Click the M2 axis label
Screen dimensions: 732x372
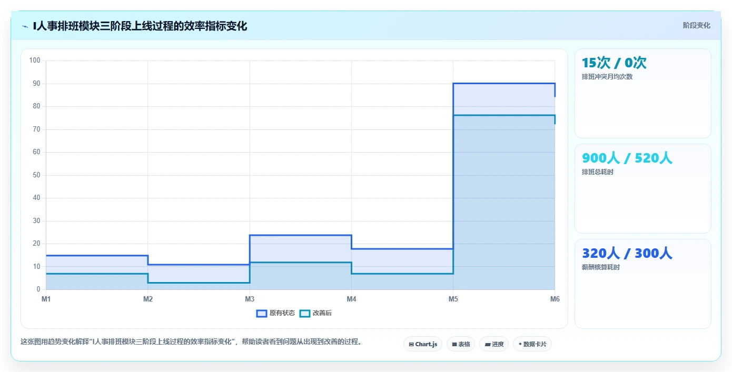point(148,299)
